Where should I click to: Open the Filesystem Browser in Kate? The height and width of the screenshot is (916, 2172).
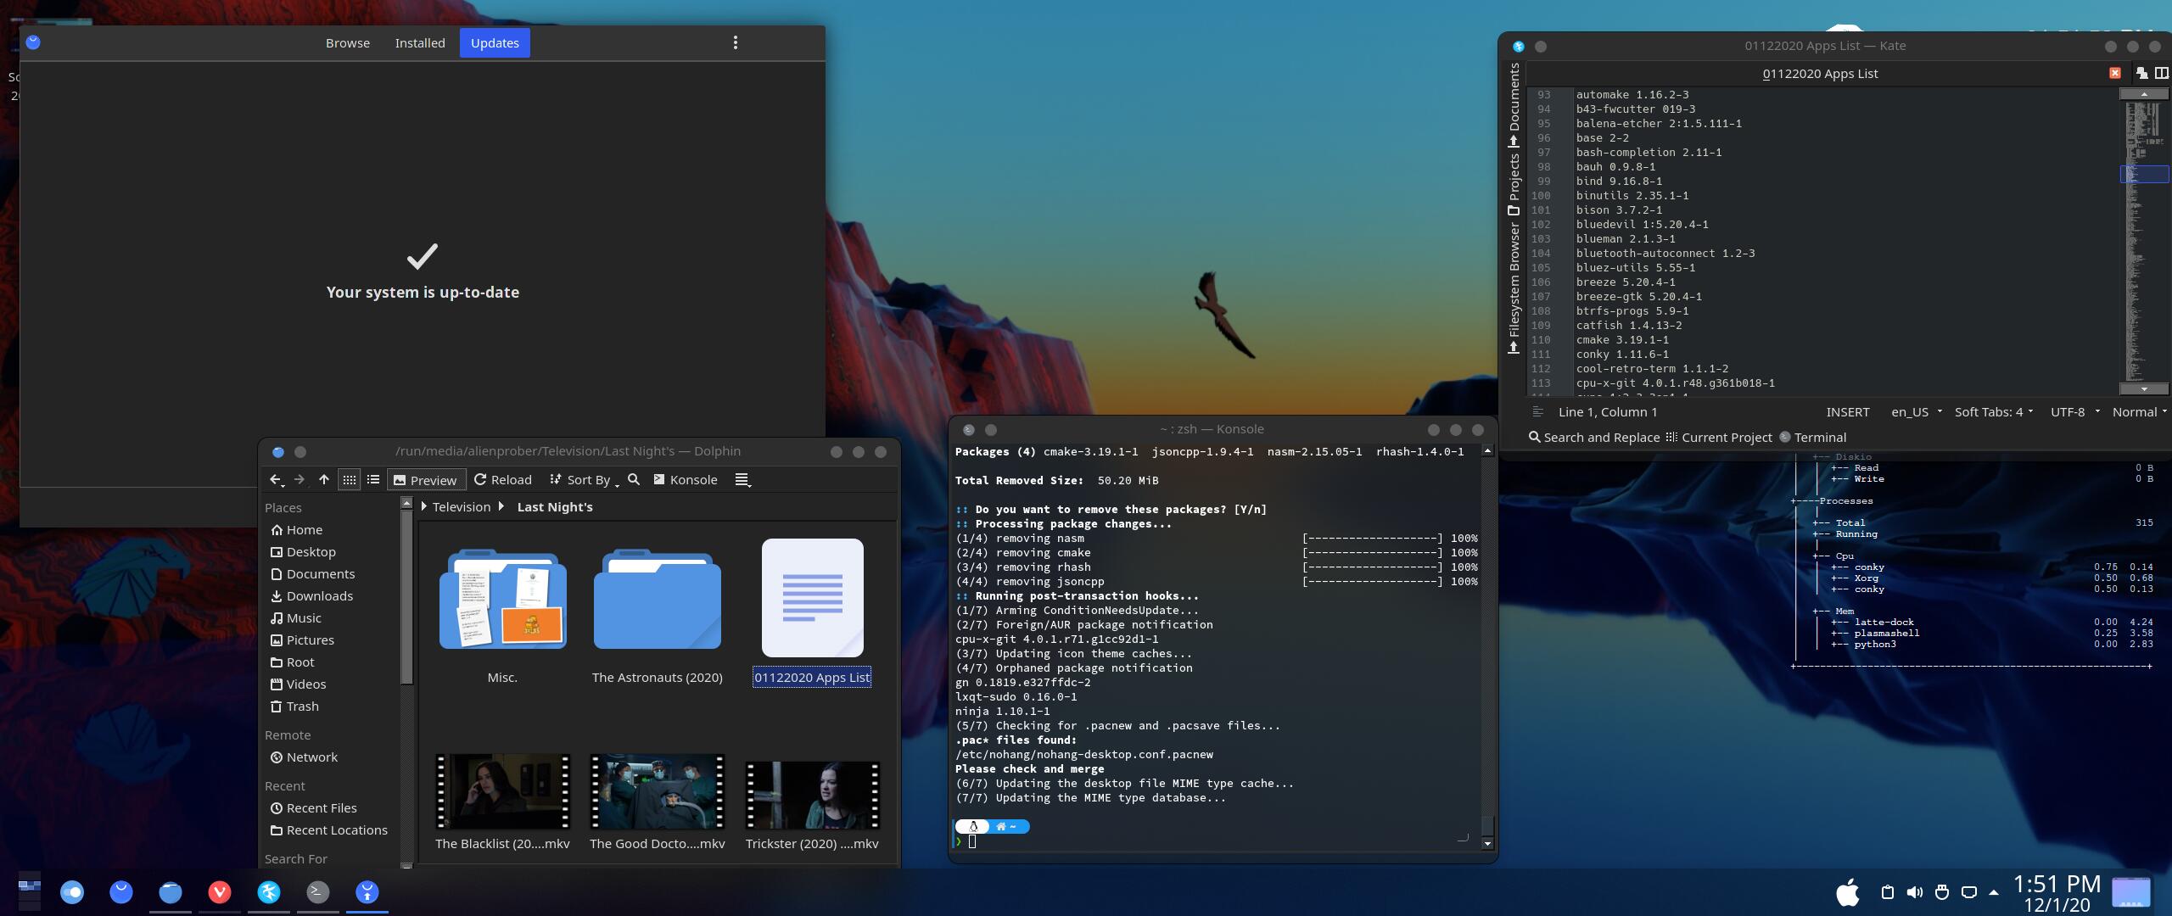coord(1516,280)
